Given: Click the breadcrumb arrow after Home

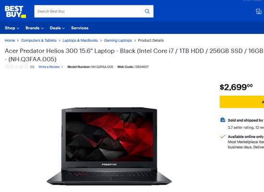Looking at the screenshot, I should [x=18, y=41].
